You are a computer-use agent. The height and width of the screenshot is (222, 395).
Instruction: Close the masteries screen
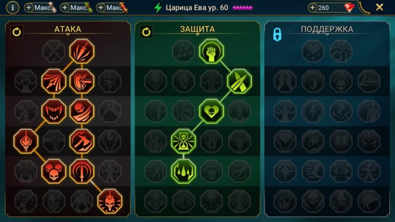click(379, 7)
